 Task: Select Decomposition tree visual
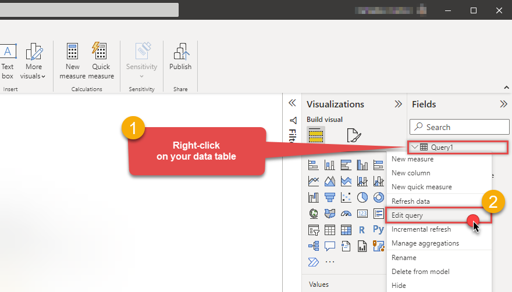click(x=314, y=246)
